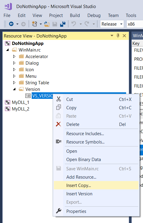Viewport: 143px width, 223px height.
Task: Click the version resource 1.0 icon
Action: pos(28,96)
